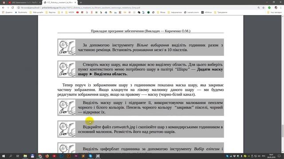Viewport: 284px width, 159px height.
Task: Reload the current PDF page
Action: tap(13, 8)
